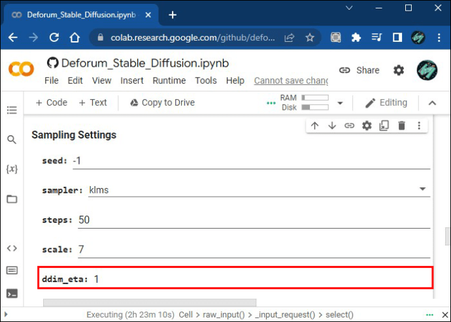The image size is (451, 322).
Task: Open Chrome three-dot menu
Action: click(439, 37)
